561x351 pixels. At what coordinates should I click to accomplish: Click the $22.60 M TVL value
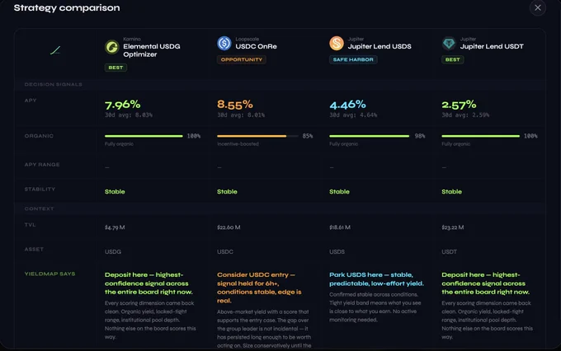pyautogui.click(x=229, y=227)
